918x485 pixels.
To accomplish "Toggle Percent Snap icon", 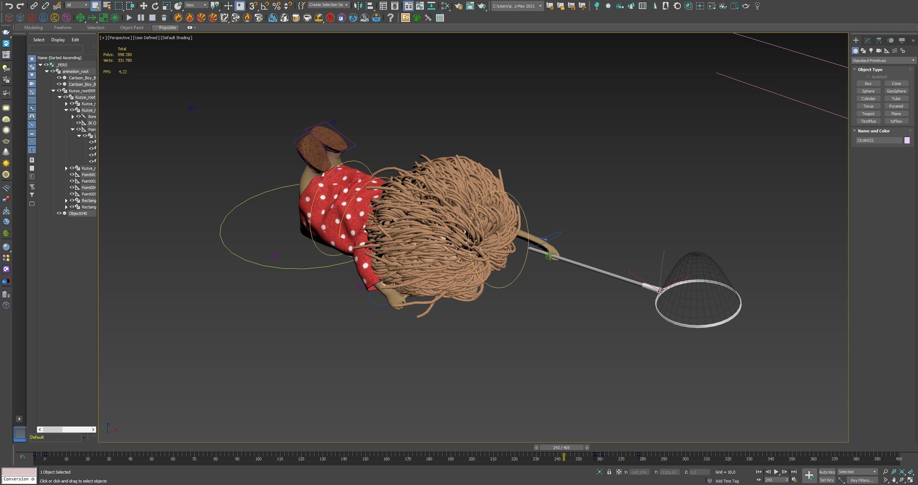I will (x=276, y=6).
